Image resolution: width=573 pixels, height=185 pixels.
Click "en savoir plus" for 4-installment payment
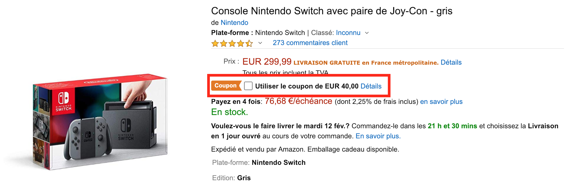(x=441, y=102)
